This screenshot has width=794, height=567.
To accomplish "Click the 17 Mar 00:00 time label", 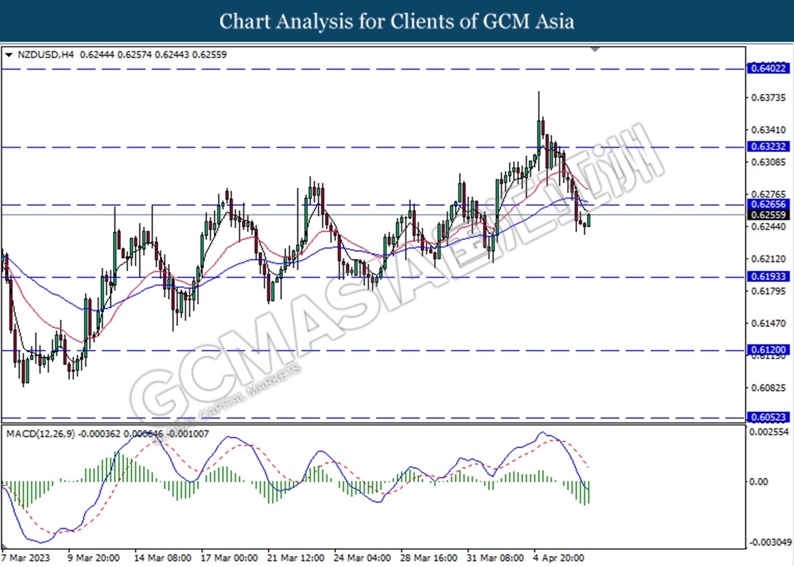I will click(x=229, y=558).
